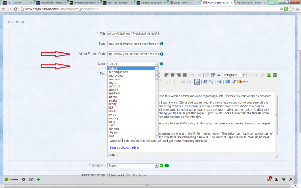Switch to the Blogs Home browser tab
Image resolution: width=301 pixels, height=188 pixels.
click(184, 3)
